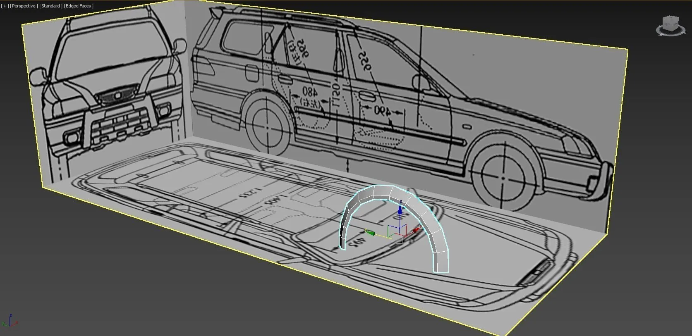Image resolution: width=692 pixels, height=336 pixels.
Task: Click the rear wheel in side blueprint
Action: [x=267, y=127]
